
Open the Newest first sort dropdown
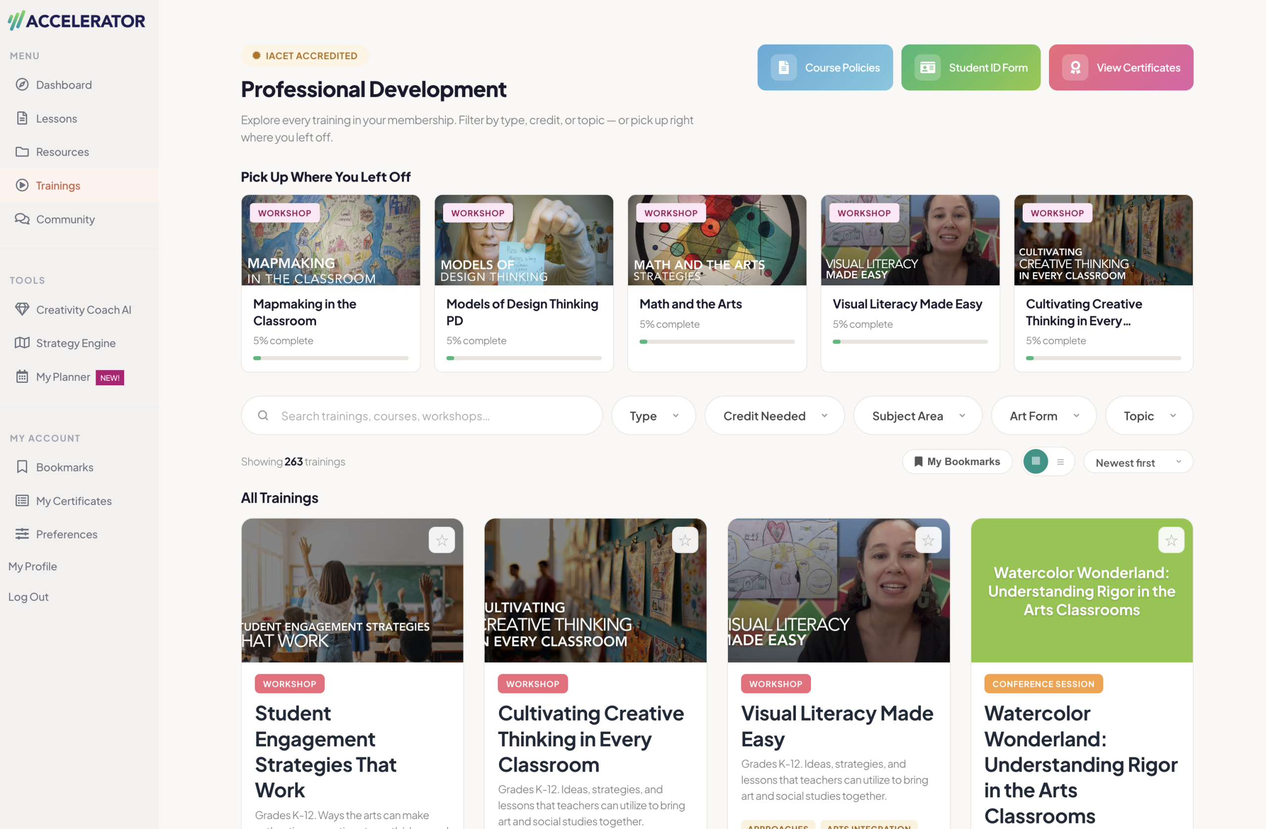point(1138,462)
